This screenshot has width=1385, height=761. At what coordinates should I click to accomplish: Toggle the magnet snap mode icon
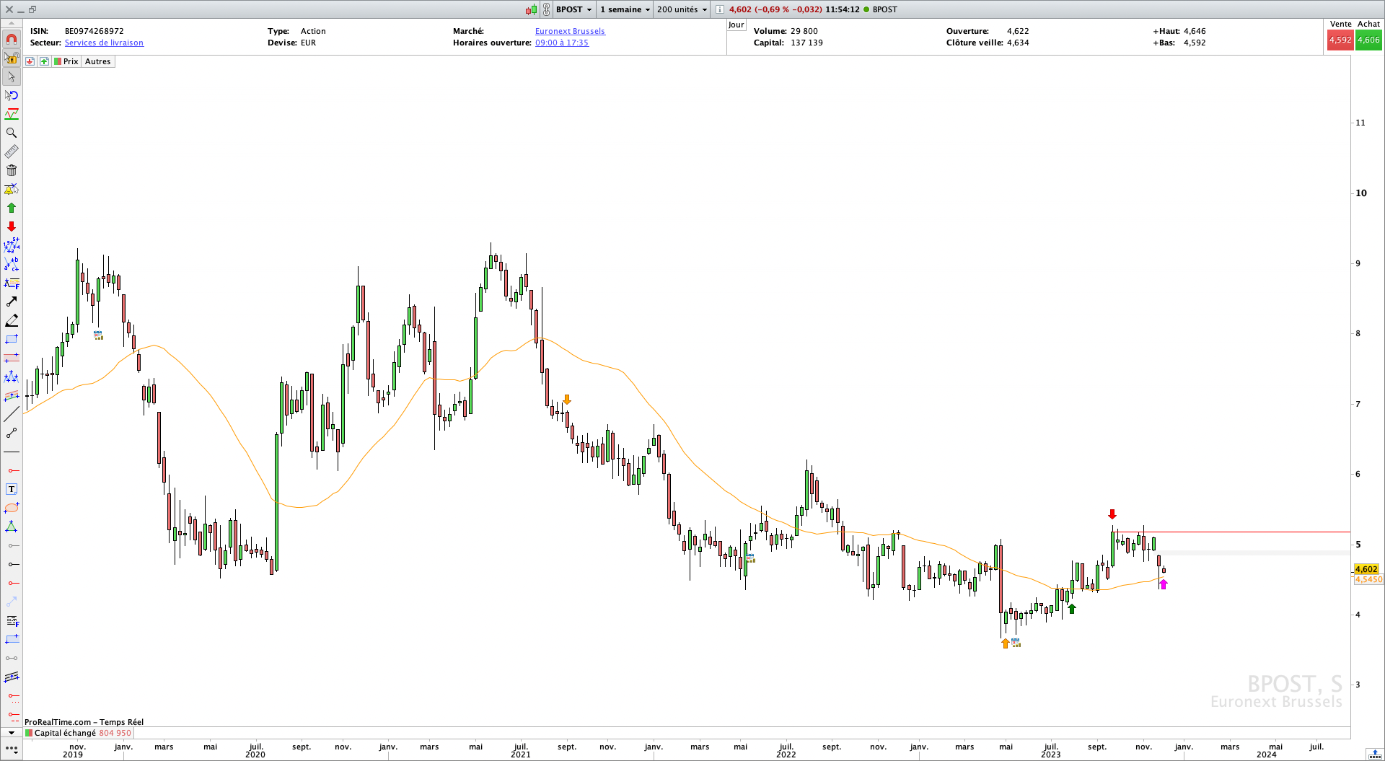coord(12,39)
